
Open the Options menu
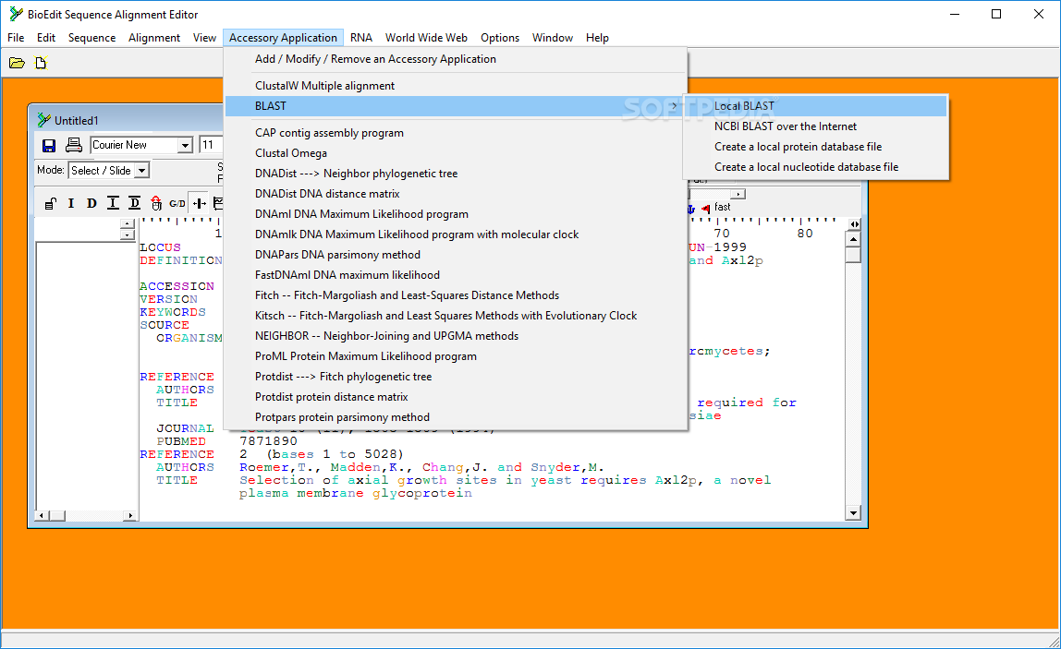500,38
